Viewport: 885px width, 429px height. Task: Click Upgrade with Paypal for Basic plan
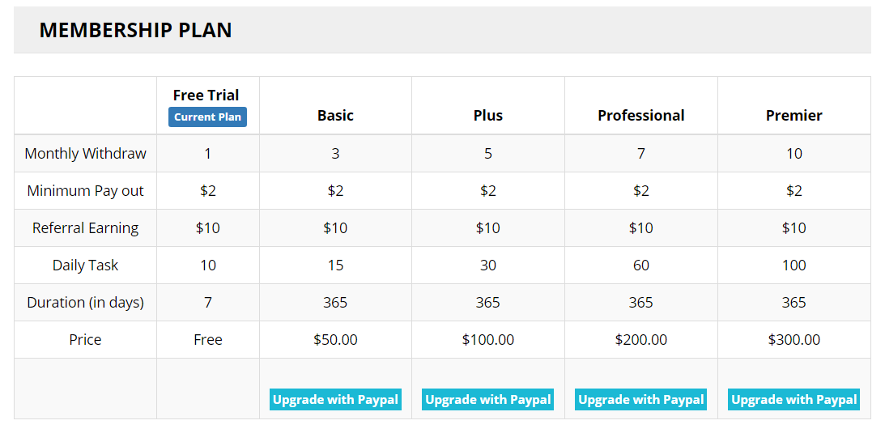point(335,399)
